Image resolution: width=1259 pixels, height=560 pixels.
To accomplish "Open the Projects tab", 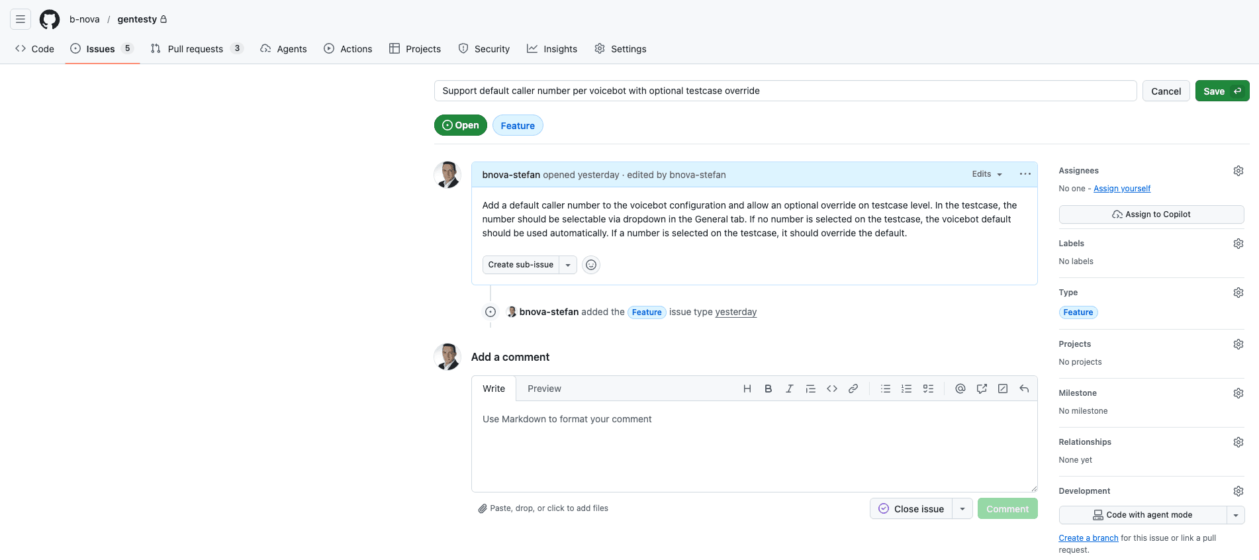I will tap(415, 49).
